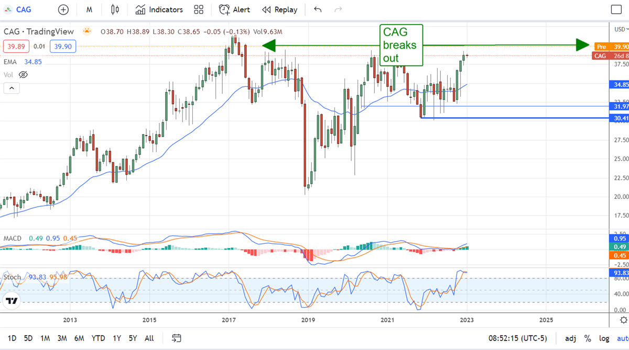Open the M timeframe interval menu
The width and height of the screenshot is (629, 350).
(x=89, y=9)
